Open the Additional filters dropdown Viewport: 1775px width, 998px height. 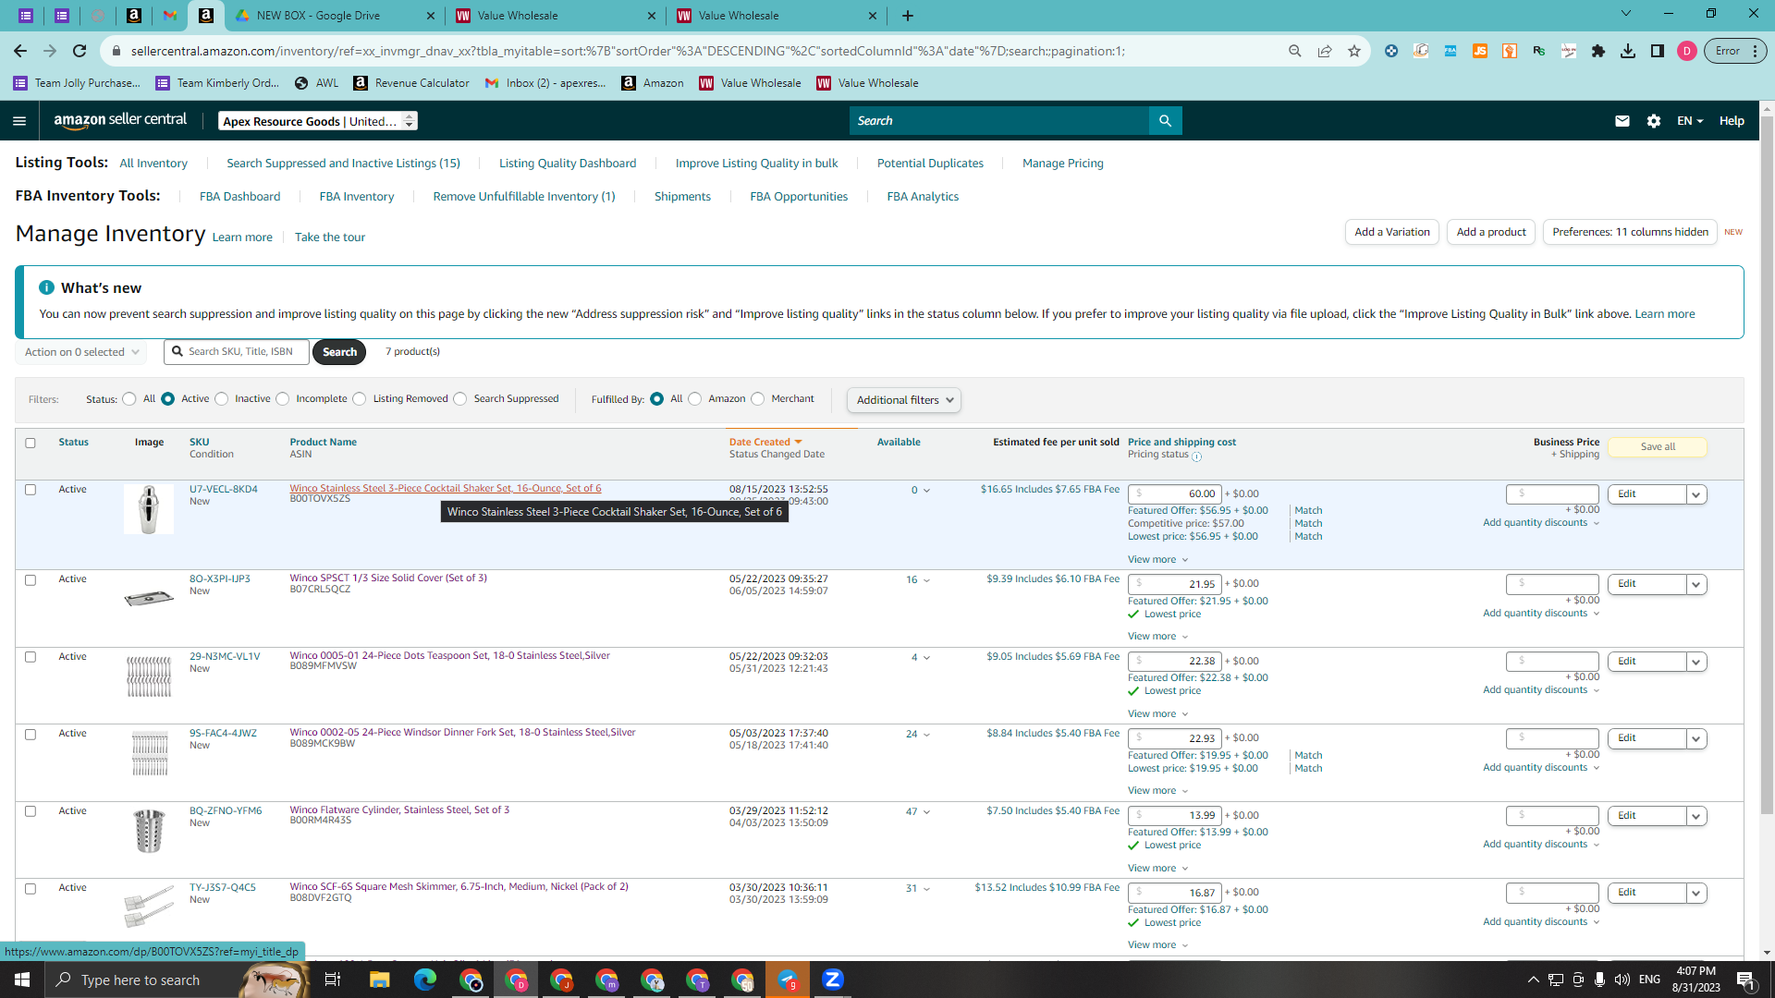tap(904, 400)
